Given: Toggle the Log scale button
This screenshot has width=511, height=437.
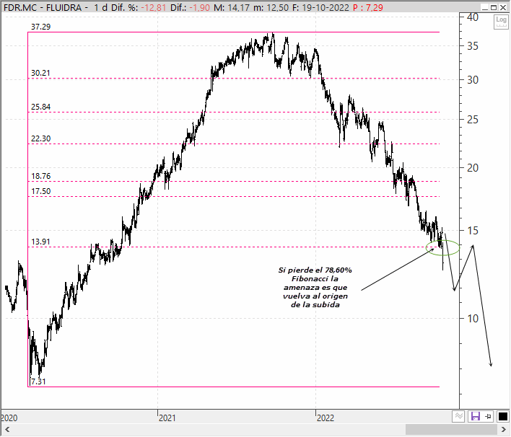Looking at the screenshot, I should point(501,22).
